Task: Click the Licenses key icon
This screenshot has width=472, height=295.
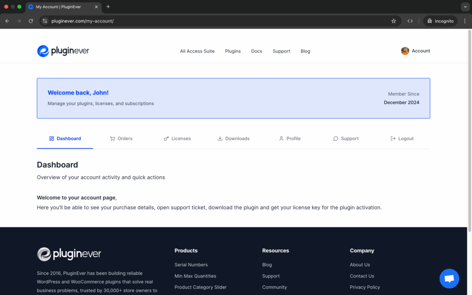Action: [x=166, y=138]
